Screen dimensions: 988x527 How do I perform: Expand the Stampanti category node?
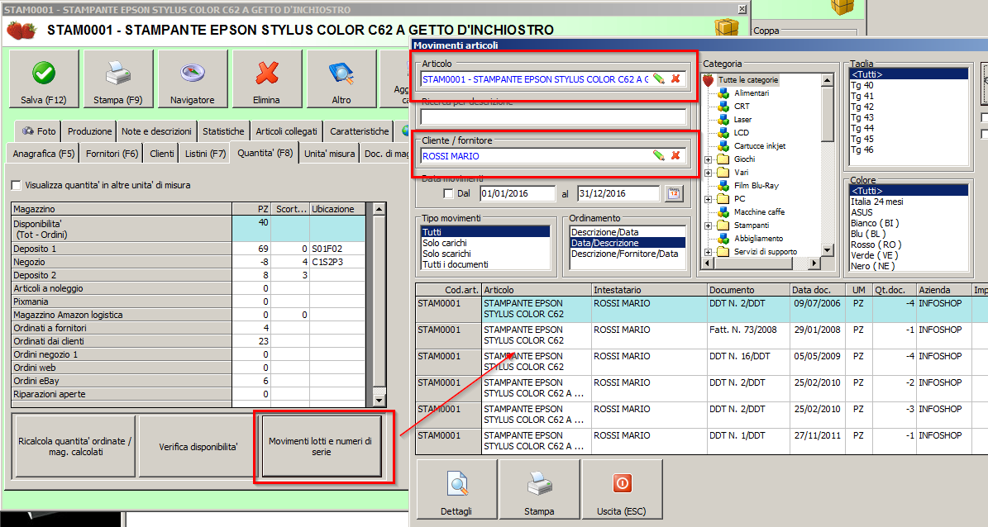[709, 226]
